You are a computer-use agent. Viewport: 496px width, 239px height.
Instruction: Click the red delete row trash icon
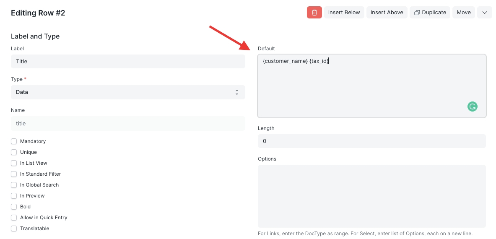[x=314, y=13]
